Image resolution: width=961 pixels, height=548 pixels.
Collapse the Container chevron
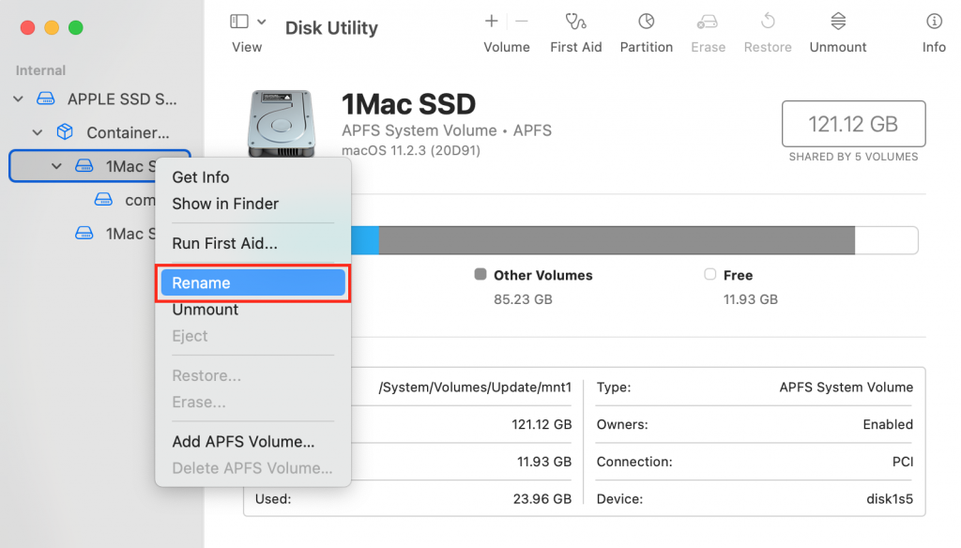click(x=38, y=132)
